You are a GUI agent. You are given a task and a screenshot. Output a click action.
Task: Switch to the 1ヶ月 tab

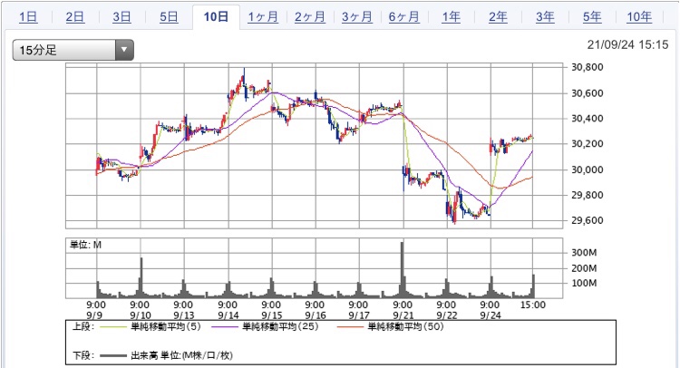(263, 17)
